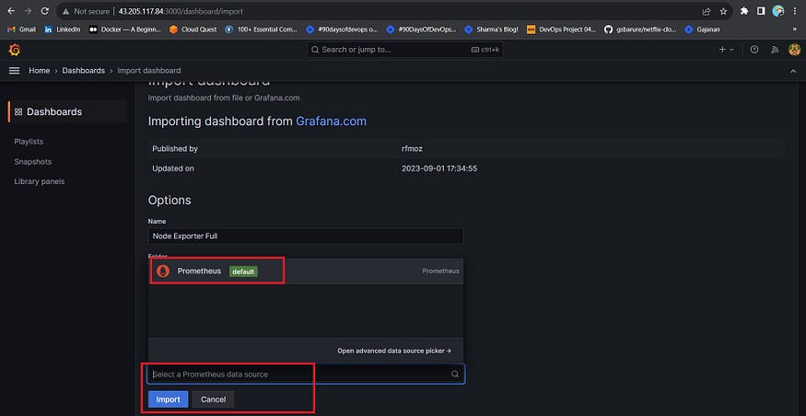Click the Not secure warning icon
The height and width of the screenshot is (416, 806).
(x=66, y=11)
